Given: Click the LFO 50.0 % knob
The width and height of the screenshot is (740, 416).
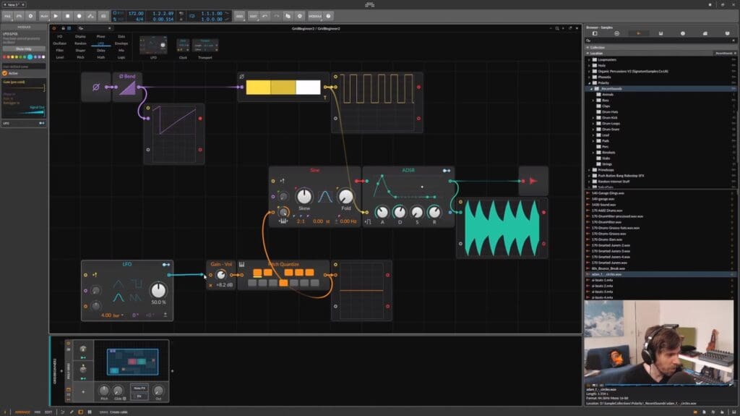Looking at the screenshot, I should tap(158, 290).
